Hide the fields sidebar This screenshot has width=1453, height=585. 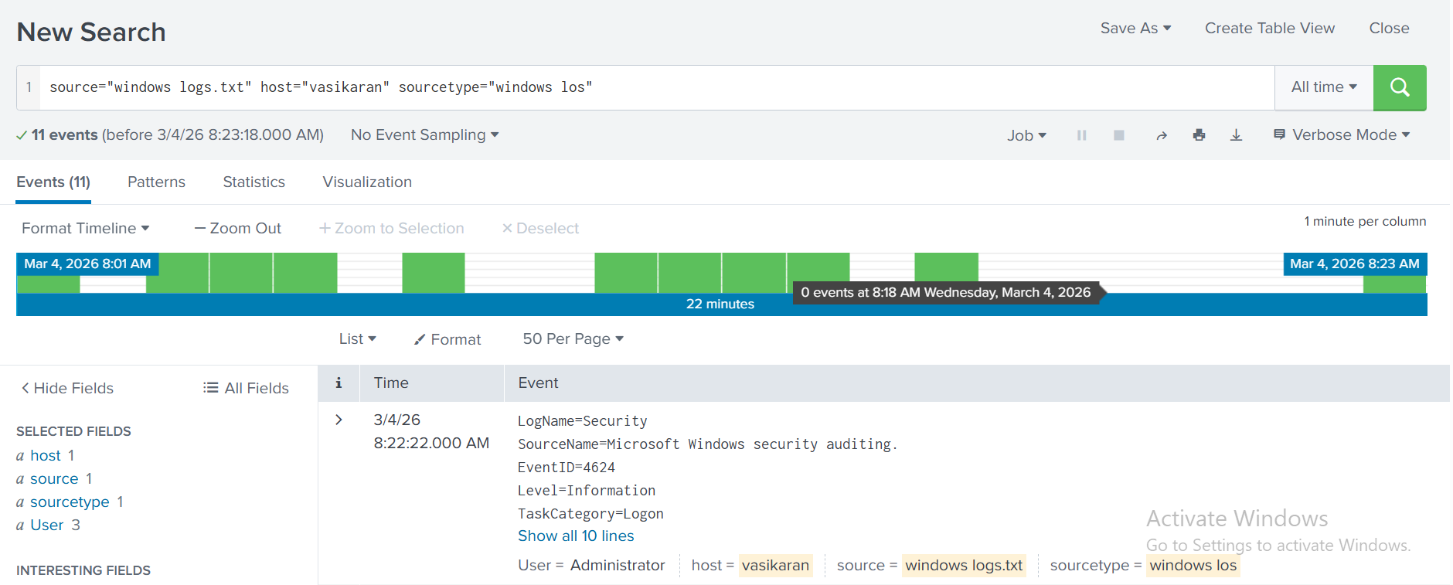(x=67, y=388)
